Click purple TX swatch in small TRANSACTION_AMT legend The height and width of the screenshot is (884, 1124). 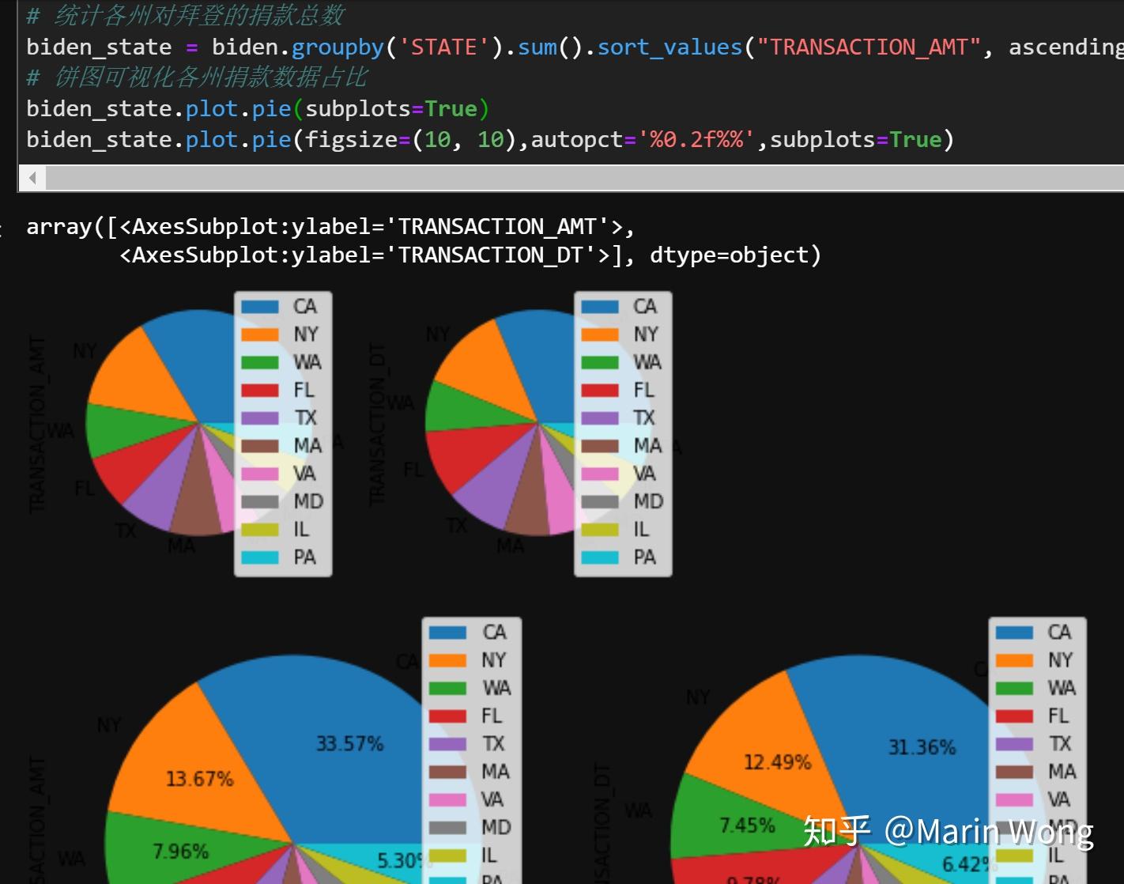260,417
